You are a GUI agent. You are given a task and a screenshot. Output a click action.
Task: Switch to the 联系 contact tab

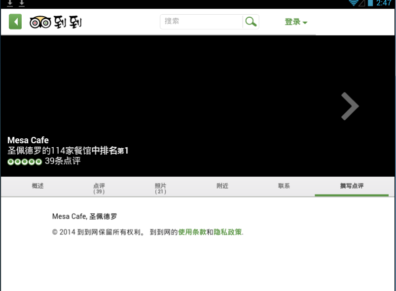(x=284, y=185)
